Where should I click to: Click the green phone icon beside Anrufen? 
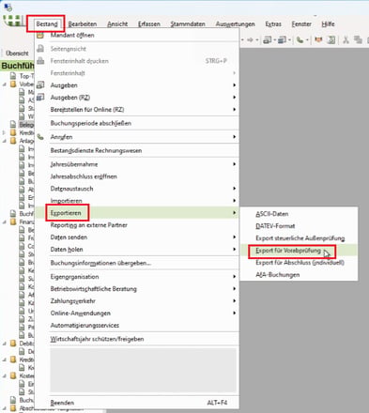40,137
